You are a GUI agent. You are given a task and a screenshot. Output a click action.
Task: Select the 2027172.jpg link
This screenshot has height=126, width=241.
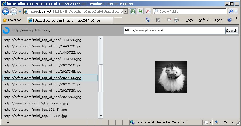pos(42,84)
